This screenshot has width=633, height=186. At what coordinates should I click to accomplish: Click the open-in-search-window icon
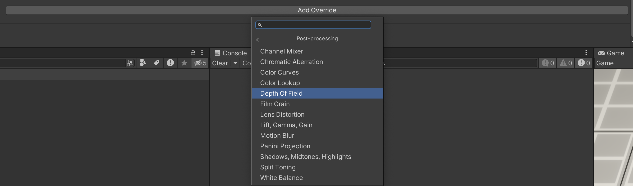(x=130, y=63)
